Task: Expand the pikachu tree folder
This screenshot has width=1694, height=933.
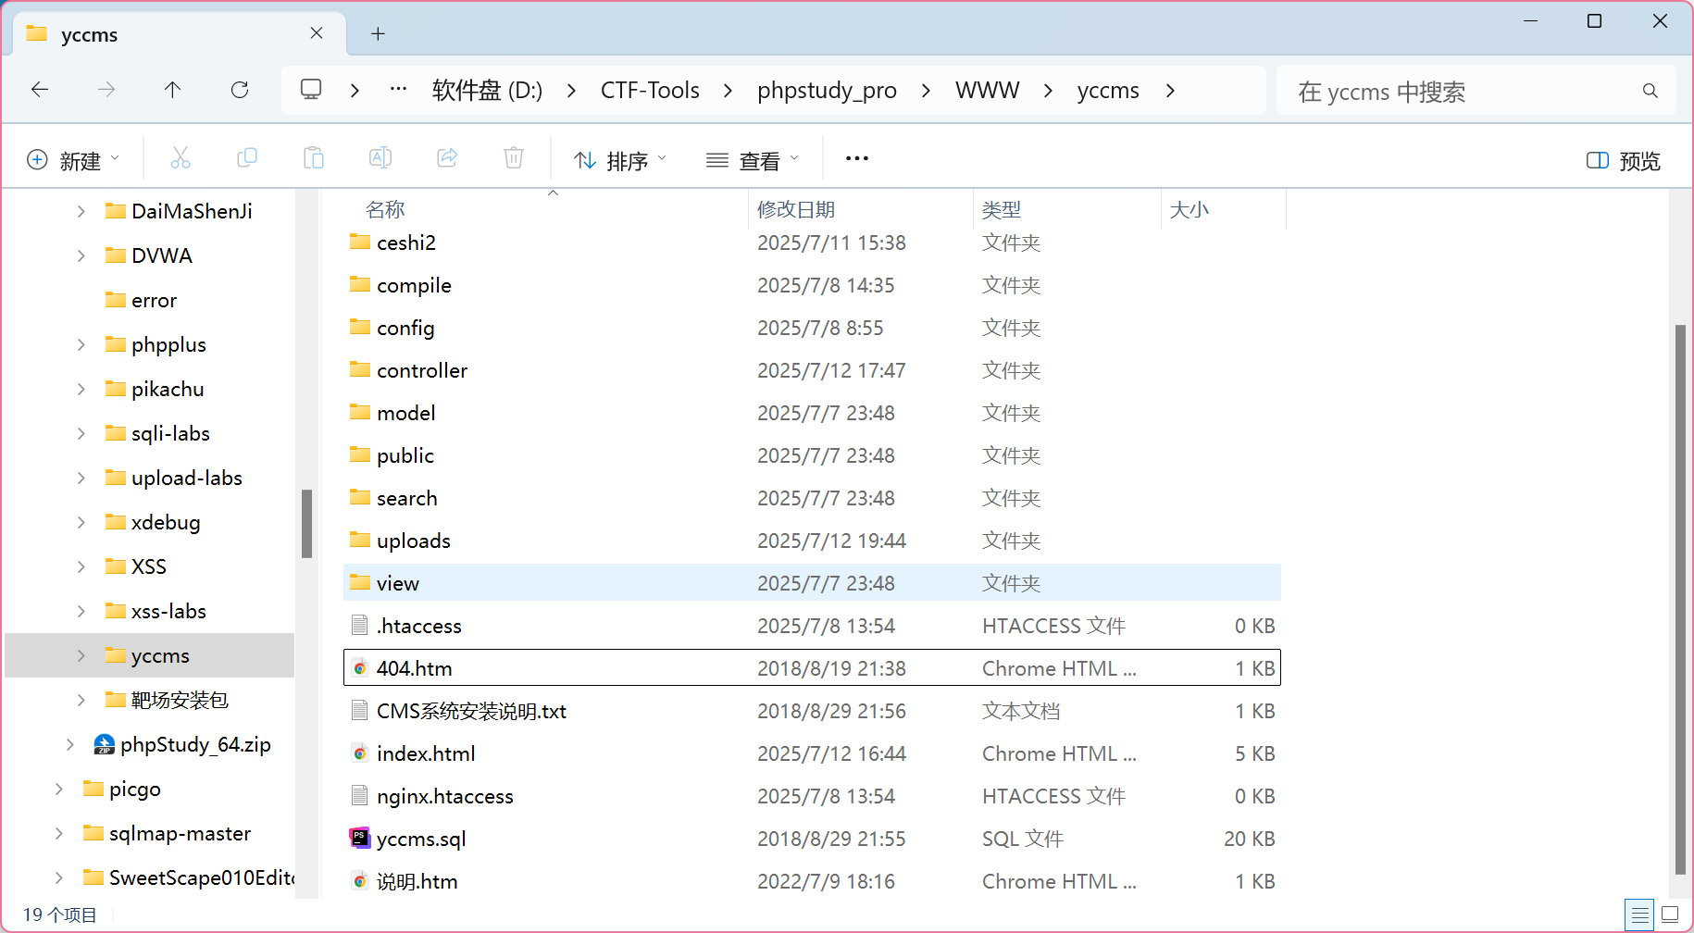Action: [x=81, y=389]
